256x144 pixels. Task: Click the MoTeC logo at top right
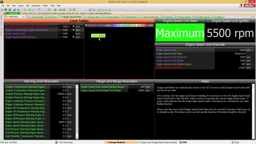pos(249,6)
